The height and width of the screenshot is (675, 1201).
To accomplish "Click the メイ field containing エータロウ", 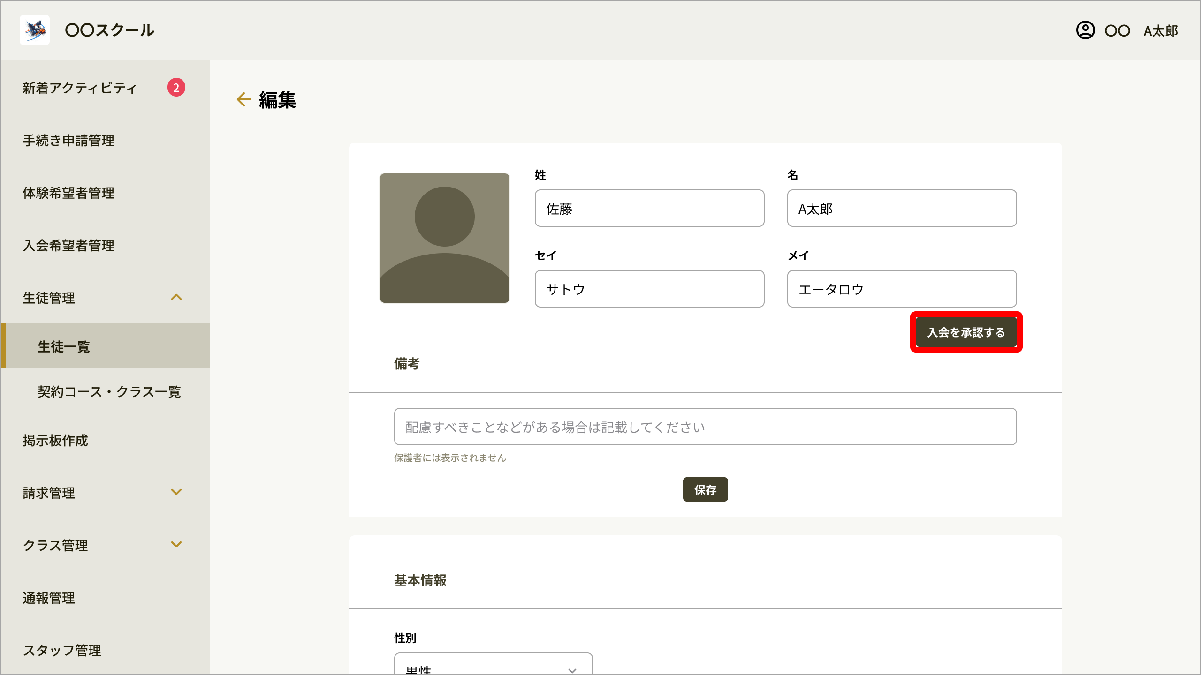I will pyautogui.click(x=902, y=289).
